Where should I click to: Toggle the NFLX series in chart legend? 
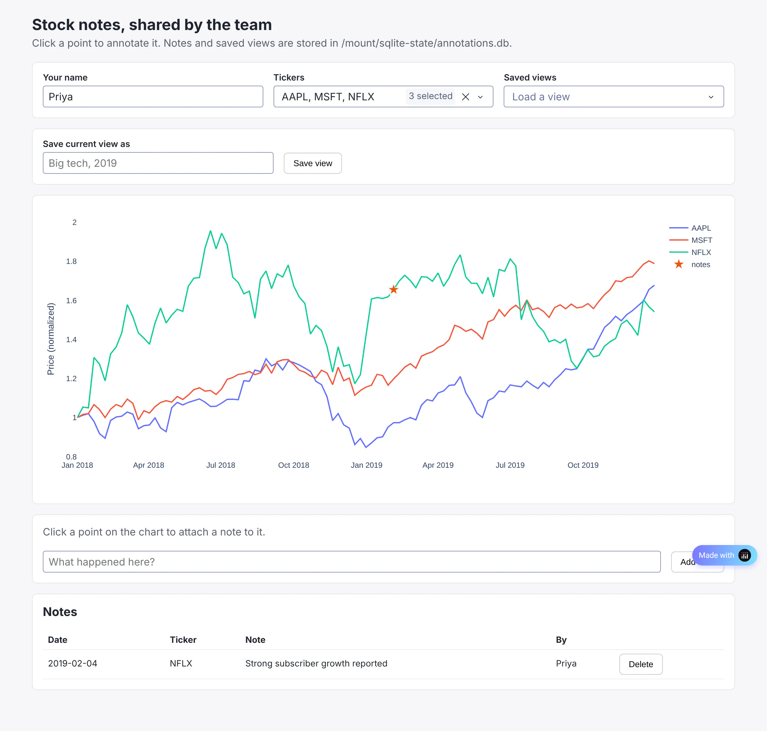tap(690, 252)
